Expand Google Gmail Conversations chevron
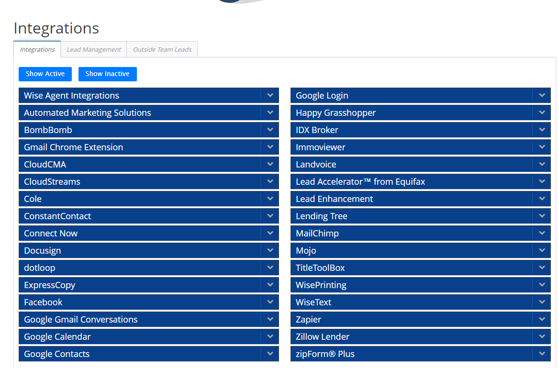 pyautogui.click(x=270, y=319)
